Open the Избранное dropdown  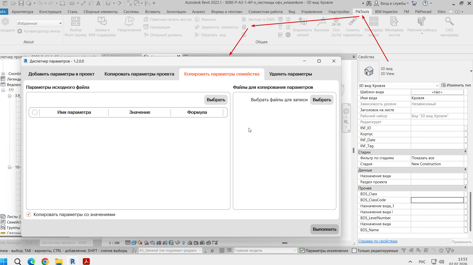pos(39,23)
